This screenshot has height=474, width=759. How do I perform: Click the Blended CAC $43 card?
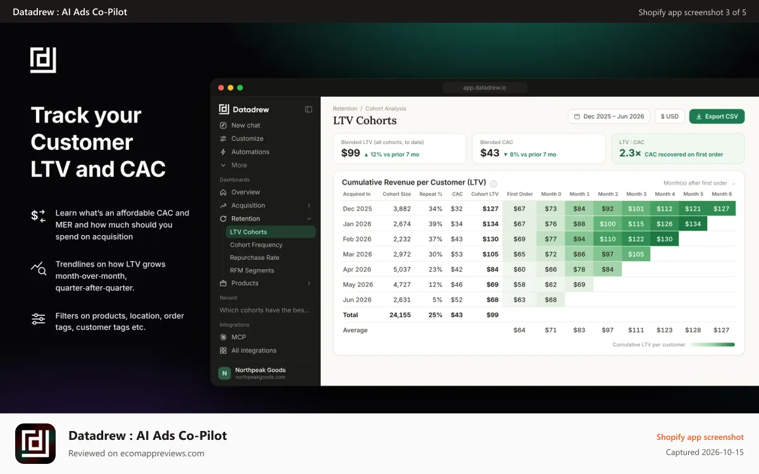click(x=539, y=149)
